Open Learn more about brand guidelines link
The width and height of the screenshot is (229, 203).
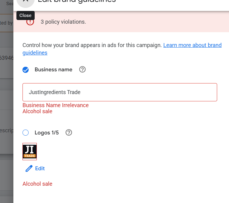point(192,45)
